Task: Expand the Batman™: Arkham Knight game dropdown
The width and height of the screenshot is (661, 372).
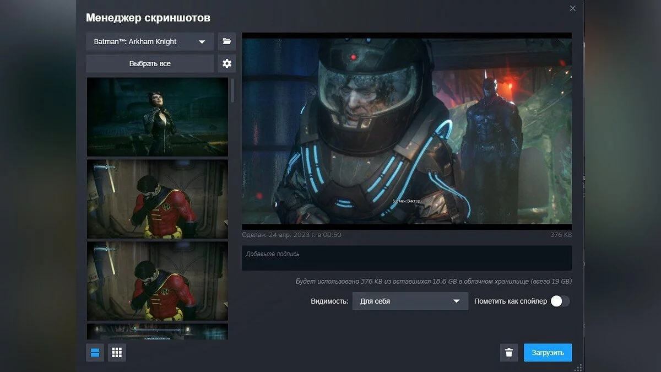Action: point(150,41)
